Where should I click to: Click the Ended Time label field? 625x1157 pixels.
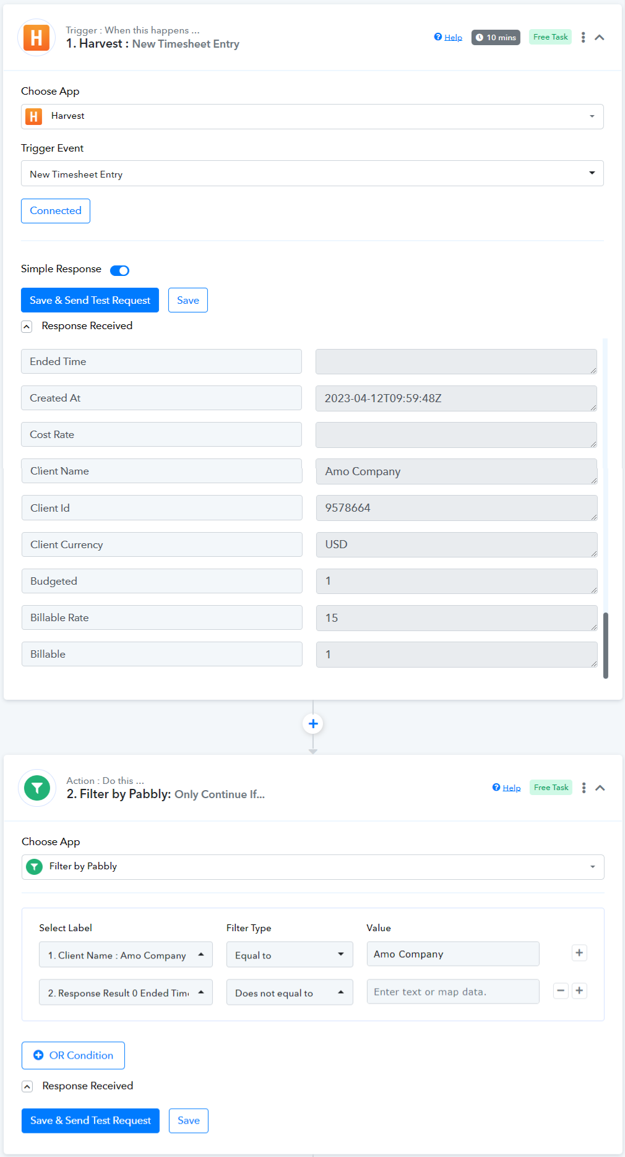(162, 361)
